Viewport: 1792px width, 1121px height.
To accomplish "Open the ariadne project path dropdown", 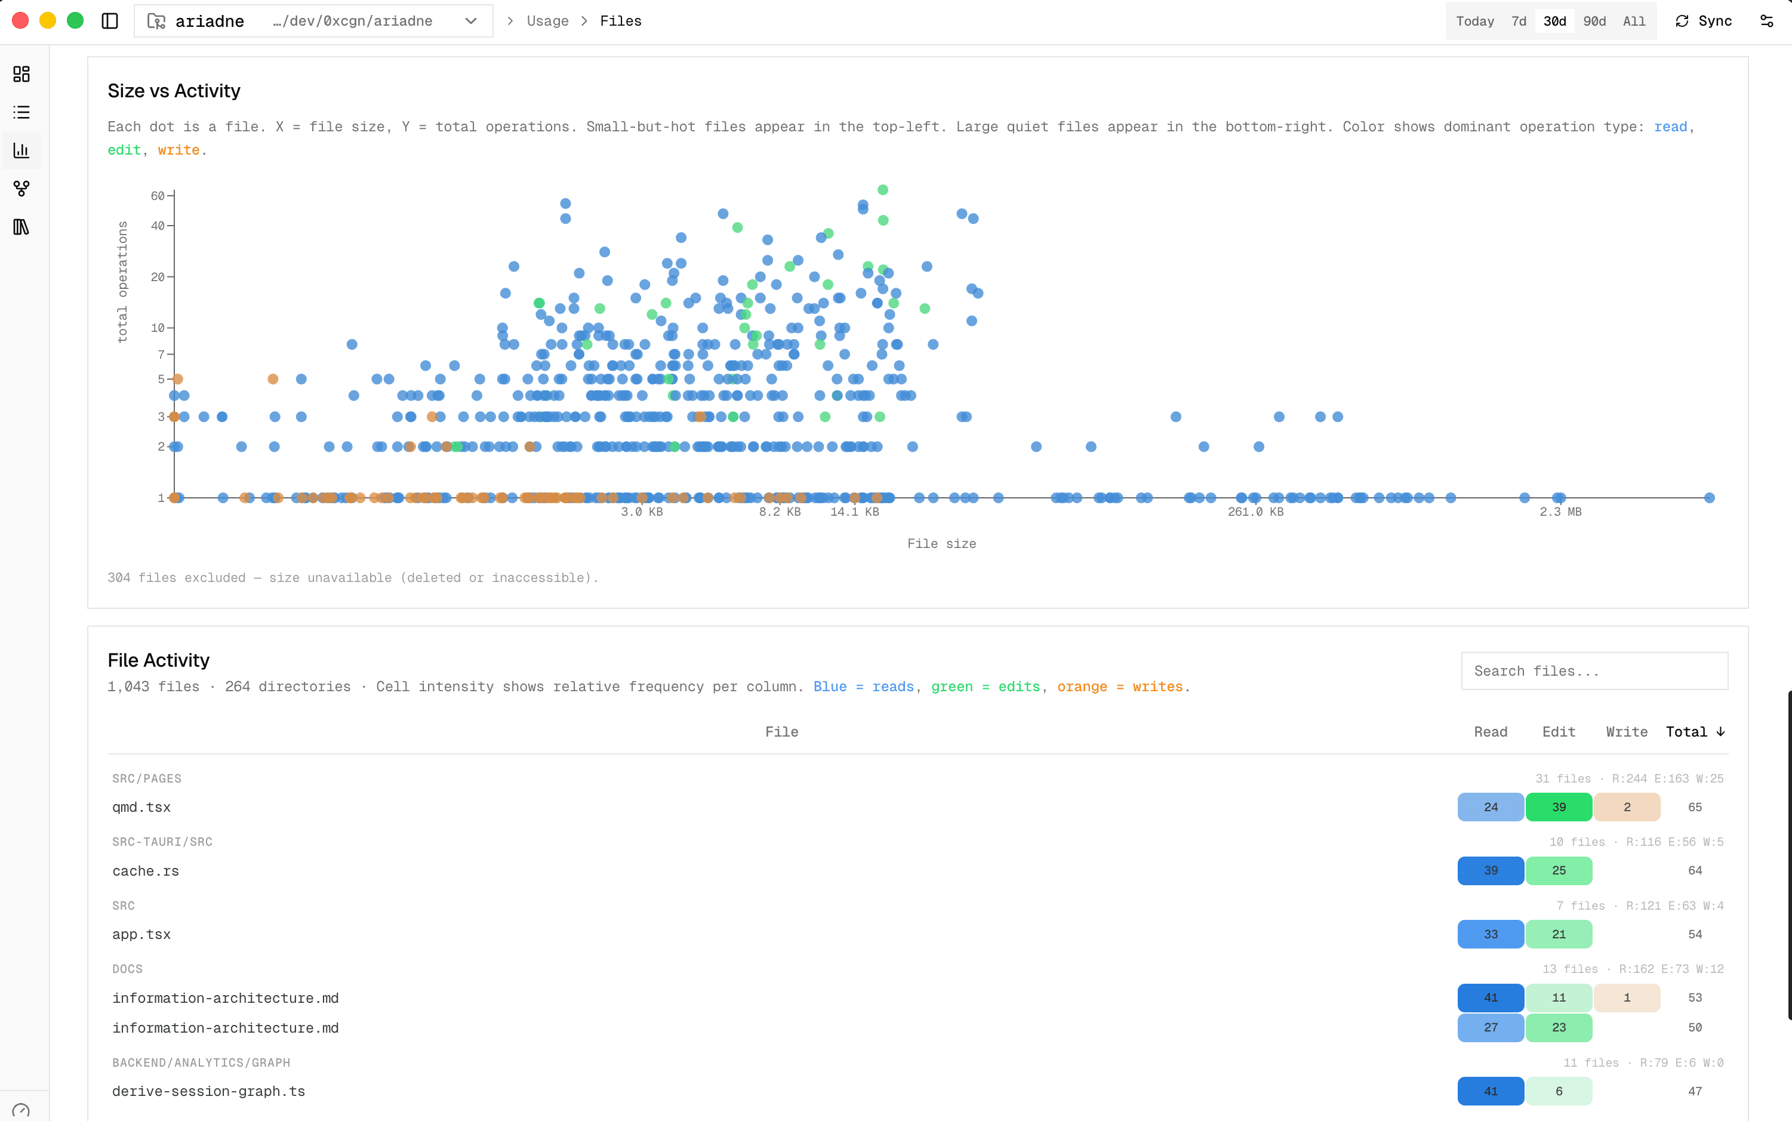I will (x=471, y=21).
